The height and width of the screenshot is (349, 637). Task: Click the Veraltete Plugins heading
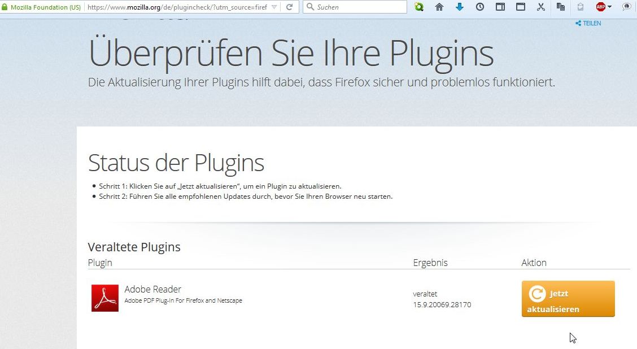(x=134, y=247)
